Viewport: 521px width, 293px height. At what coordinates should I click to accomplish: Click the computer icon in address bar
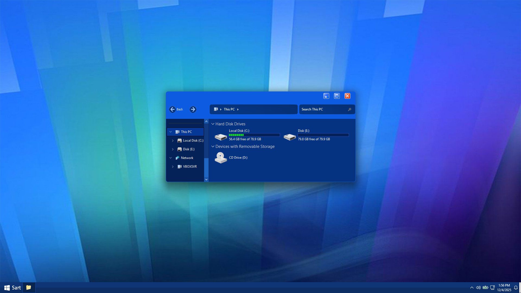[x=216, y=109]
